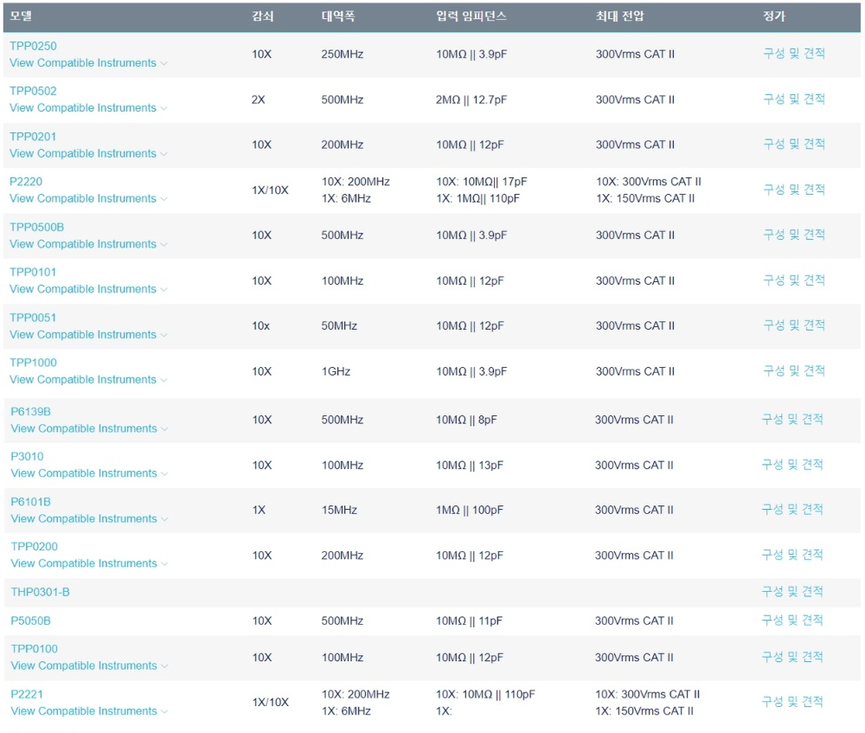Viewport: 865px width, 733px height.
Task: Select the 2X attenuation cell
Action: (x=258, y=100)
